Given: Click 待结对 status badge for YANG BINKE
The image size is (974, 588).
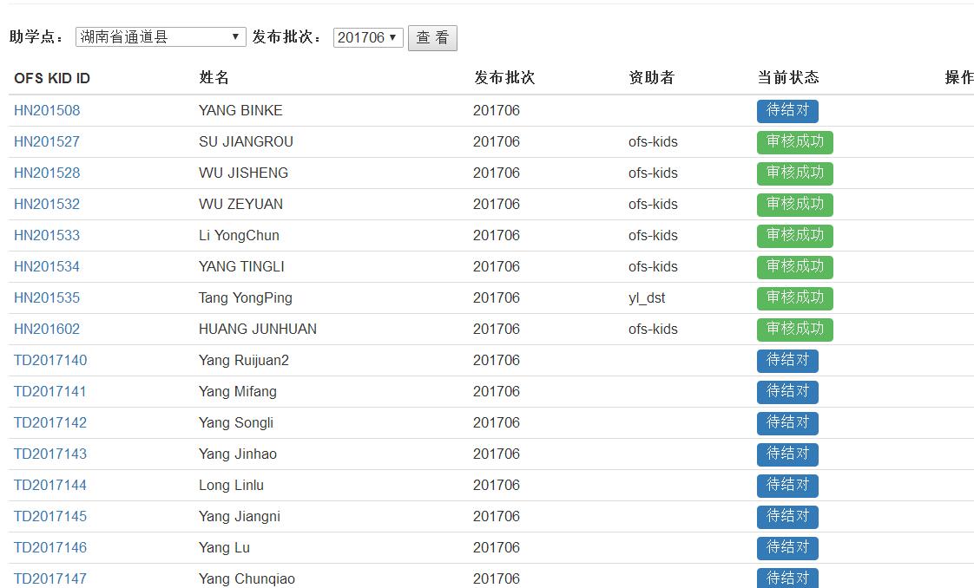Looking at the screenshot, I should [787, 111].
